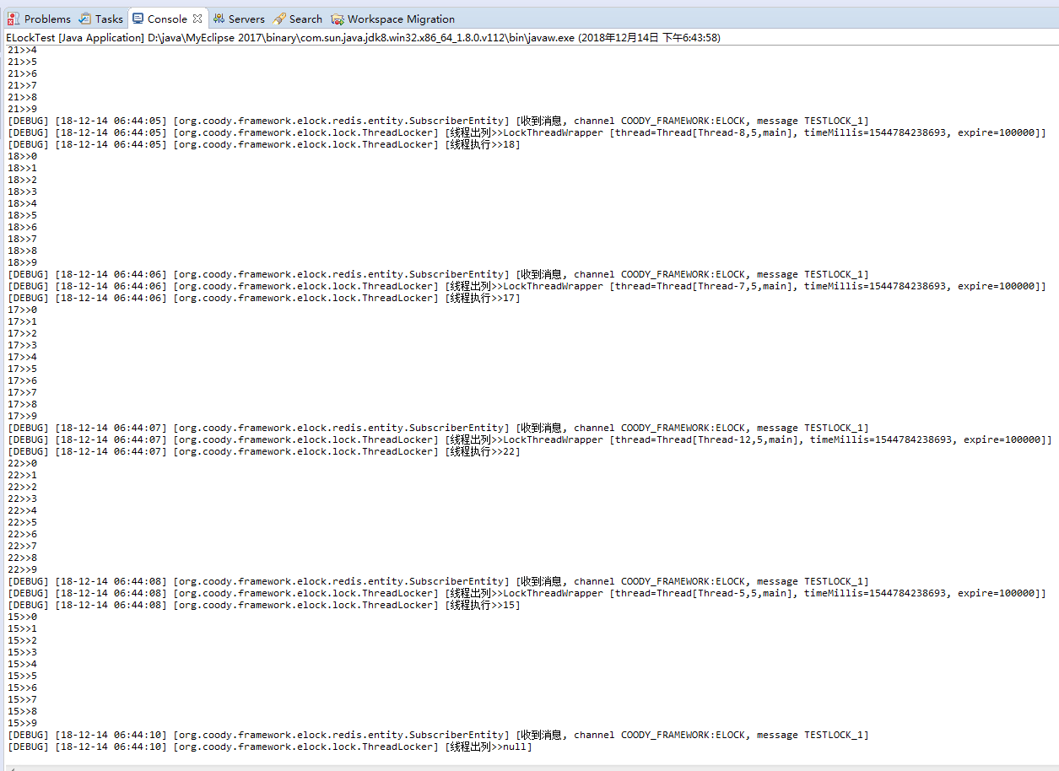This screenshot has width=1059, height=771.
Task: Select the 06:44:06 SubscriberEntity received message line
Action: [x=438, y=274]
